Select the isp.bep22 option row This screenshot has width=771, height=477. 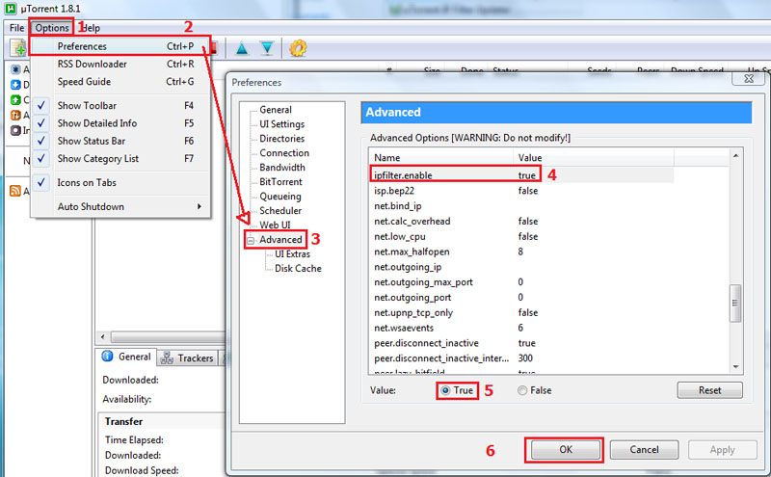click(521, 191)
